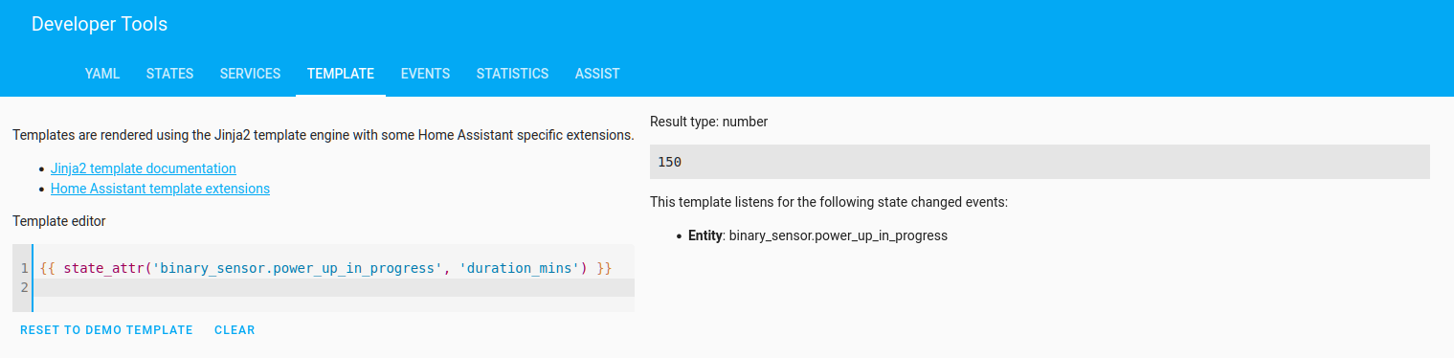
Task: Click the CLEAR button
Action: pos(235,330)
